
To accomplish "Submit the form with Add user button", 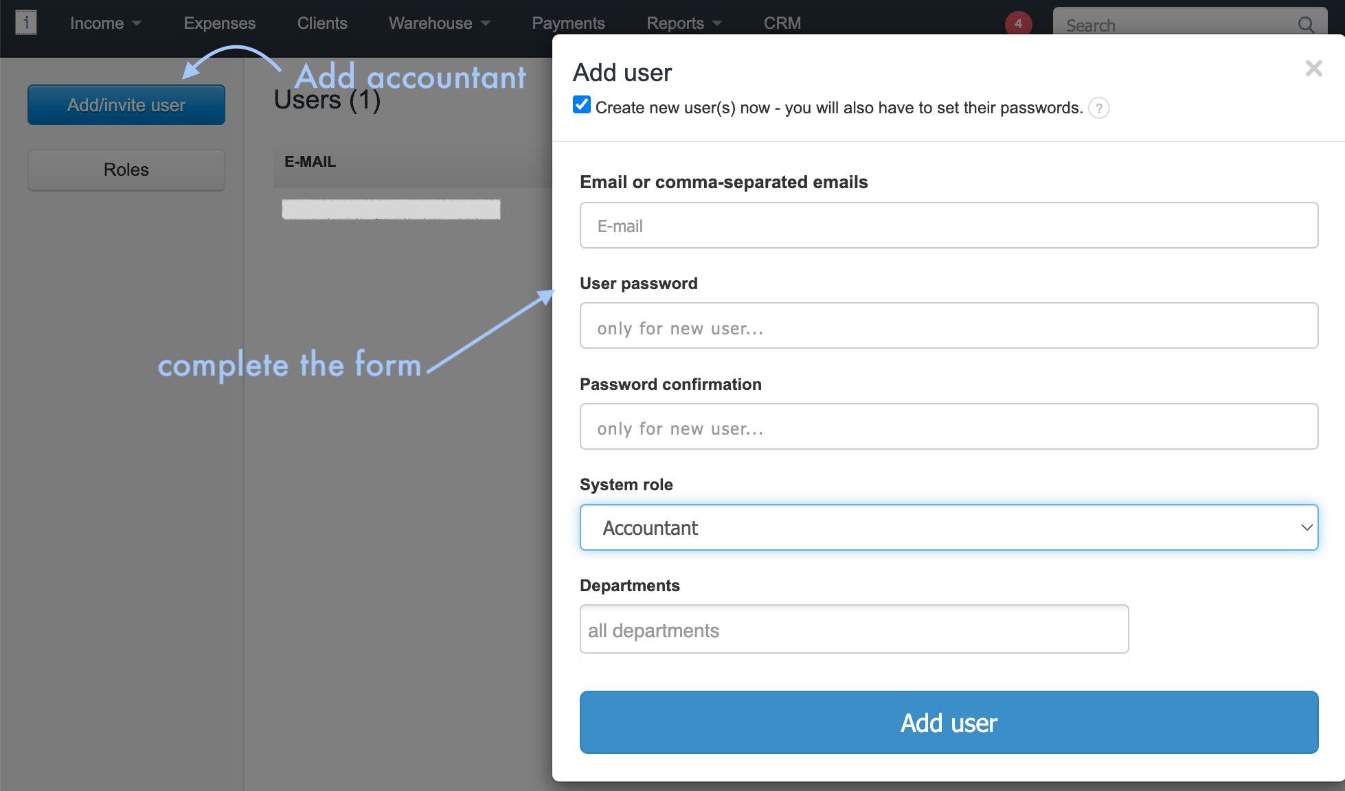I will 949,722.
